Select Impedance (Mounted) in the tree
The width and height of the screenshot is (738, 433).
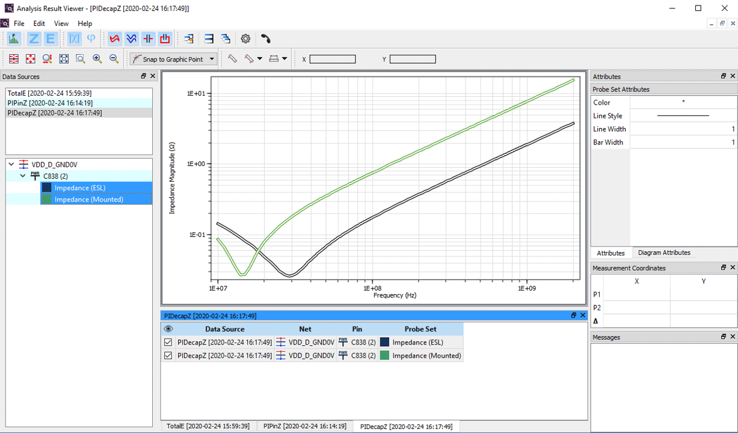(96, 199)
